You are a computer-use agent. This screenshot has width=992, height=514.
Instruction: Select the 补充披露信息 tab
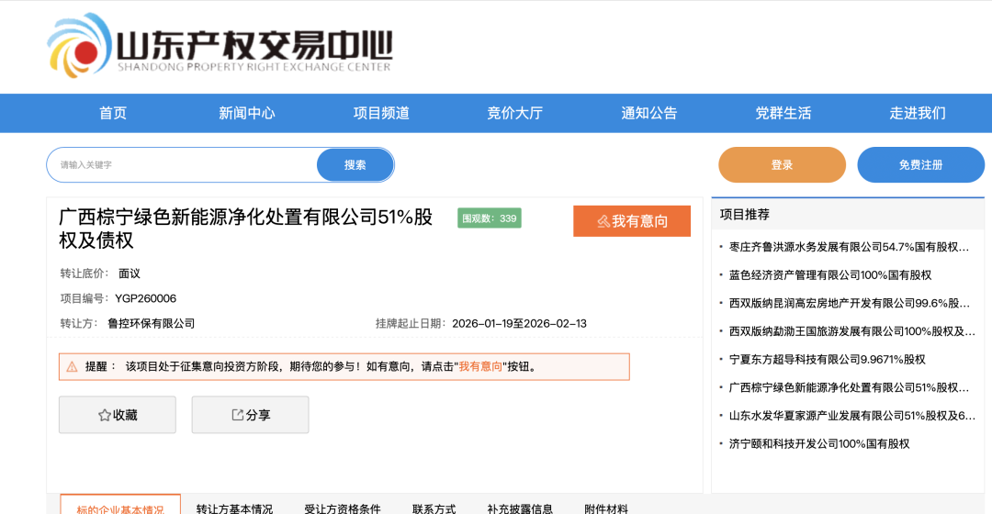(x=520, y=508)
